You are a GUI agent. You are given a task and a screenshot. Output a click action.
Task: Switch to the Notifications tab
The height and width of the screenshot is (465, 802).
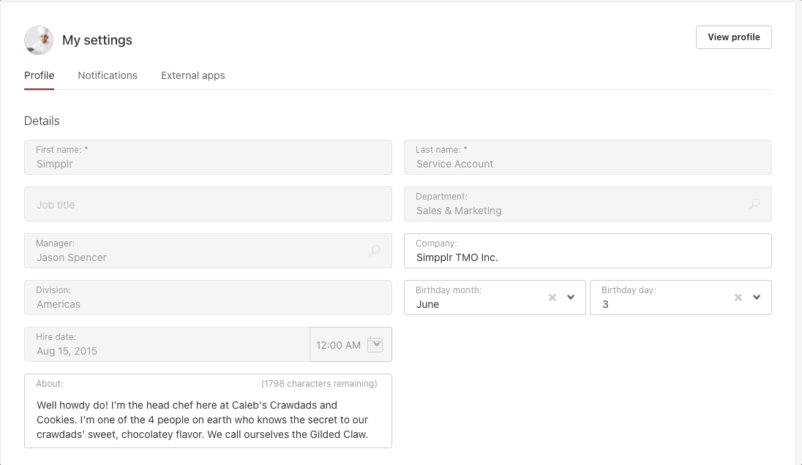(108, 75)
